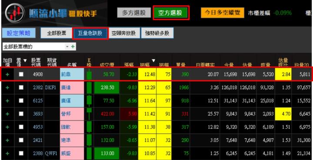Tick the pin checkbox for 威盛 2388
Viewport: 313px width, 160px height.
click(21, 153)
